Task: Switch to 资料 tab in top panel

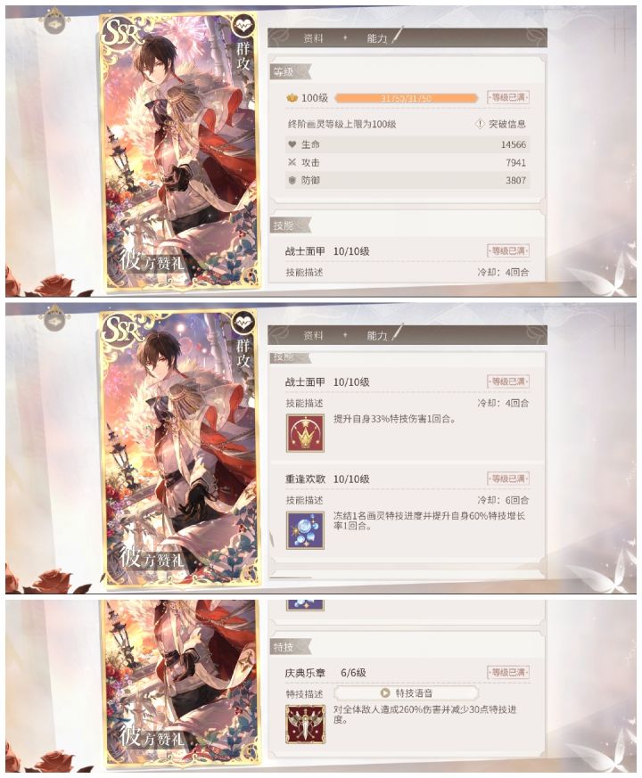Action: [x=313, y=38]
